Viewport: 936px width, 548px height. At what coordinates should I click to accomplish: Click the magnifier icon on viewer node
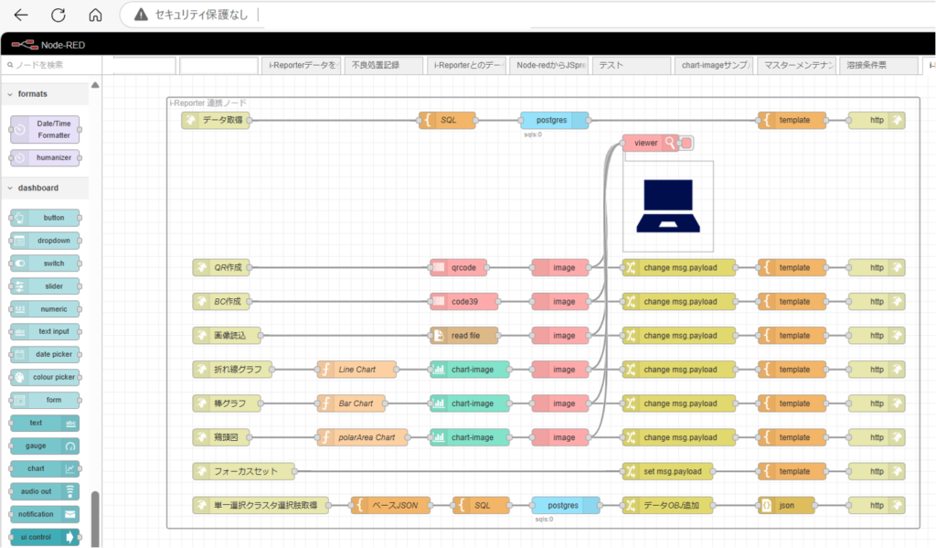tap(671, 143)
